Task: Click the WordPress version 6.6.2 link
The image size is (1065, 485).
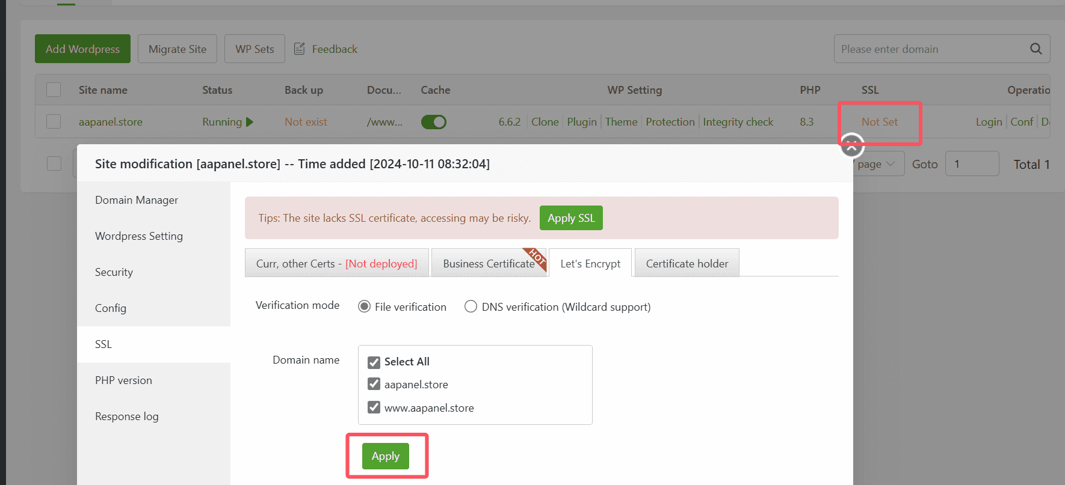Action: 510,122
